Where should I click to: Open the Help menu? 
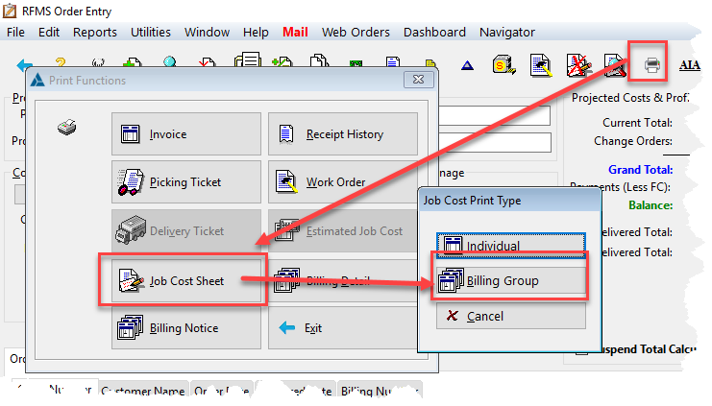click(256, 33)
